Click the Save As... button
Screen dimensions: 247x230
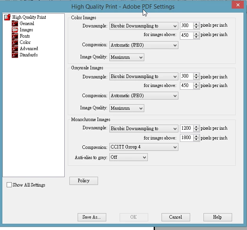[92, 217]
